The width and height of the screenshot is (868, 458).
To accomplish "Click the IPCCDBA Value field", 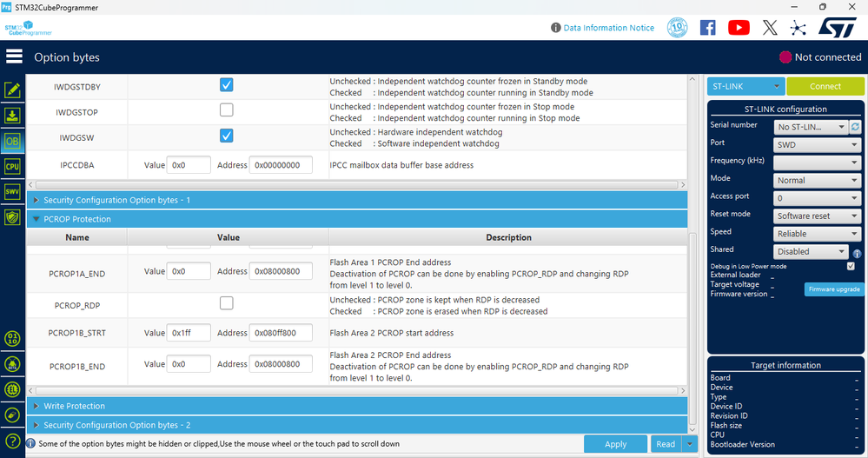I will [189, 165].
